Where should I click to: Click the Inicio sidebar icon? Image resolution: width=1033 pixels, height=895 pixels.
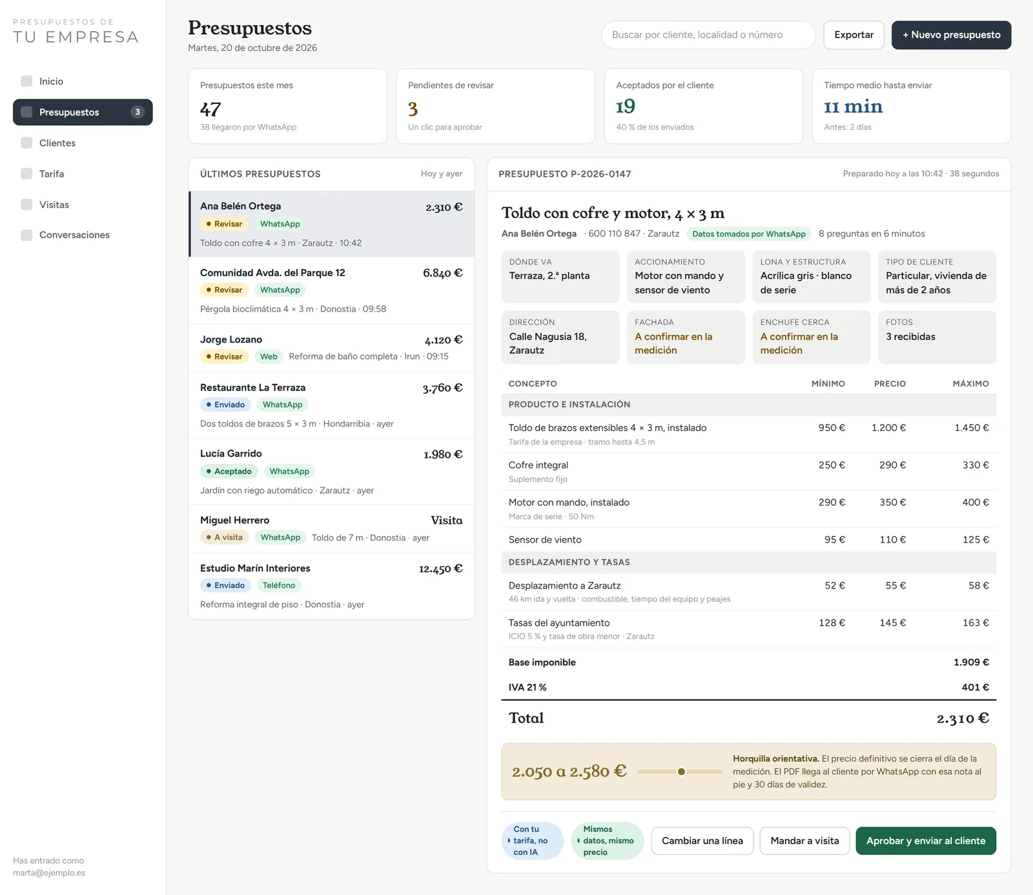coord(26,81)
